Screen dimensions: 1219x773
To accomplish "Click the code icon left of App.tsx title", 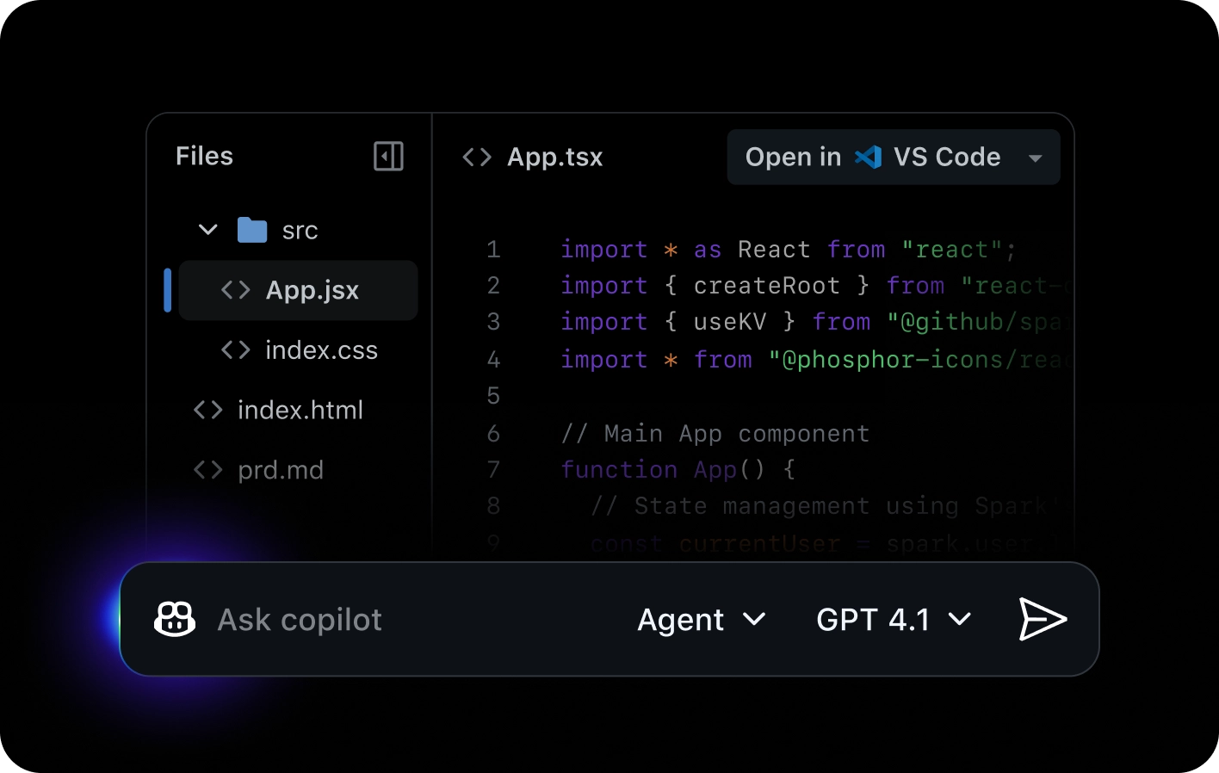I will [x=476, y=157].
